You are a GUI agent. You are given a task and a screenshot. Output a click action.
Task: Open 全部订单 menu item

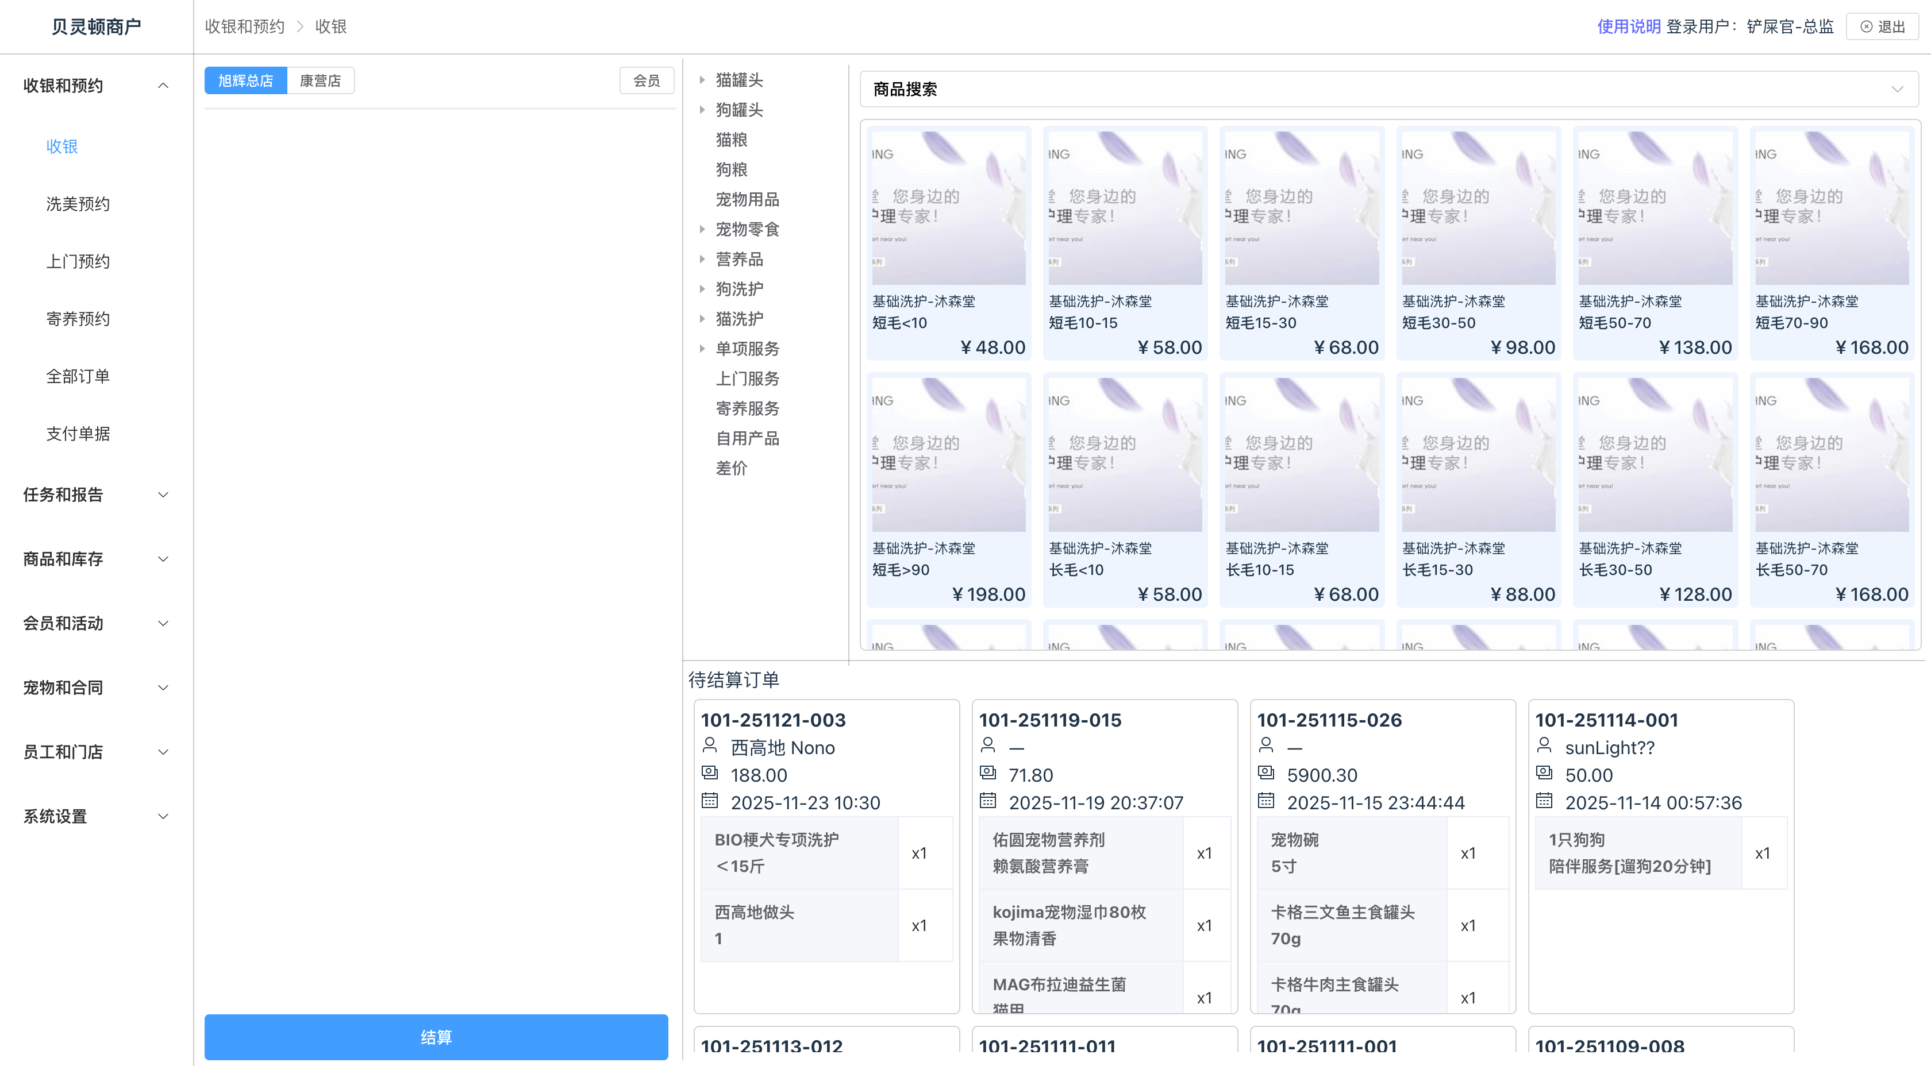[x=78, y=376]
